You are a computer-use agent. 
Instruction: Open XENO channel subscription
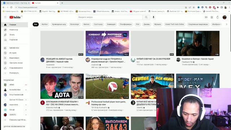pos(14,85)
